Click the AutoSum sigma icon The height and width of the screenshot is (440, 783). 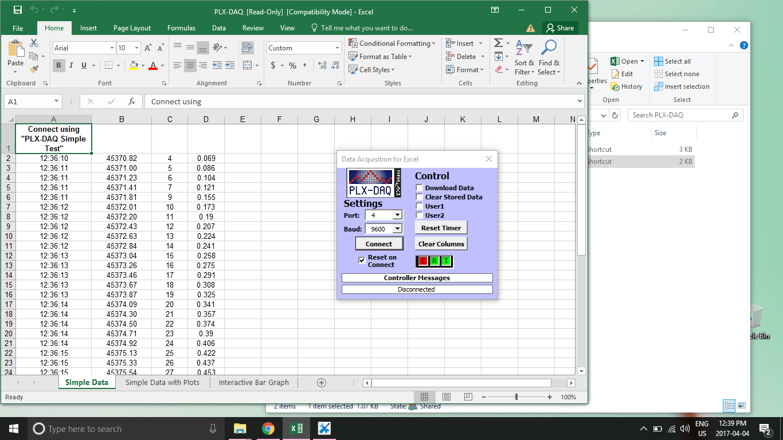coord(498,44)
